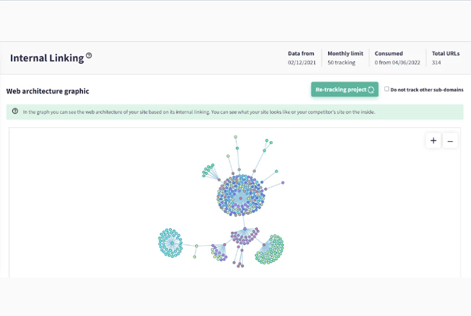Zoom in the graph with plus button
The width and height of the screenshot is (471, 316).
(x=433, y=141)
